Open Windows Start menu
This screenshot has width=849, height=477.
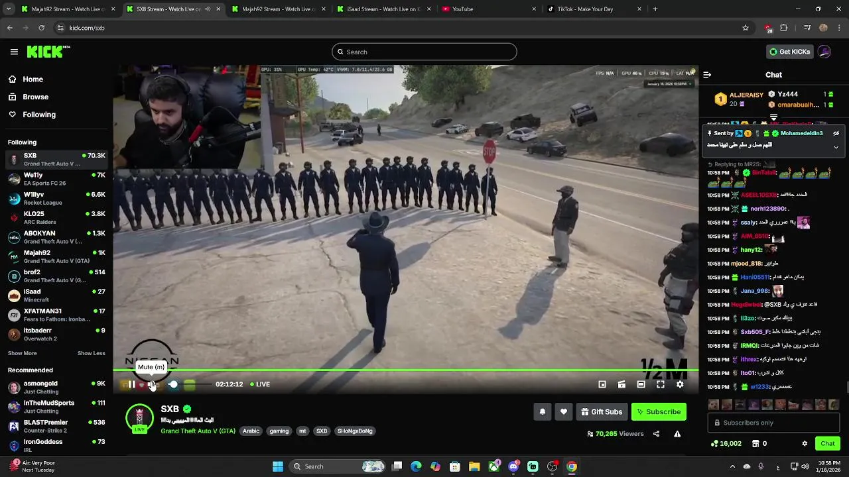coord(278,466)
